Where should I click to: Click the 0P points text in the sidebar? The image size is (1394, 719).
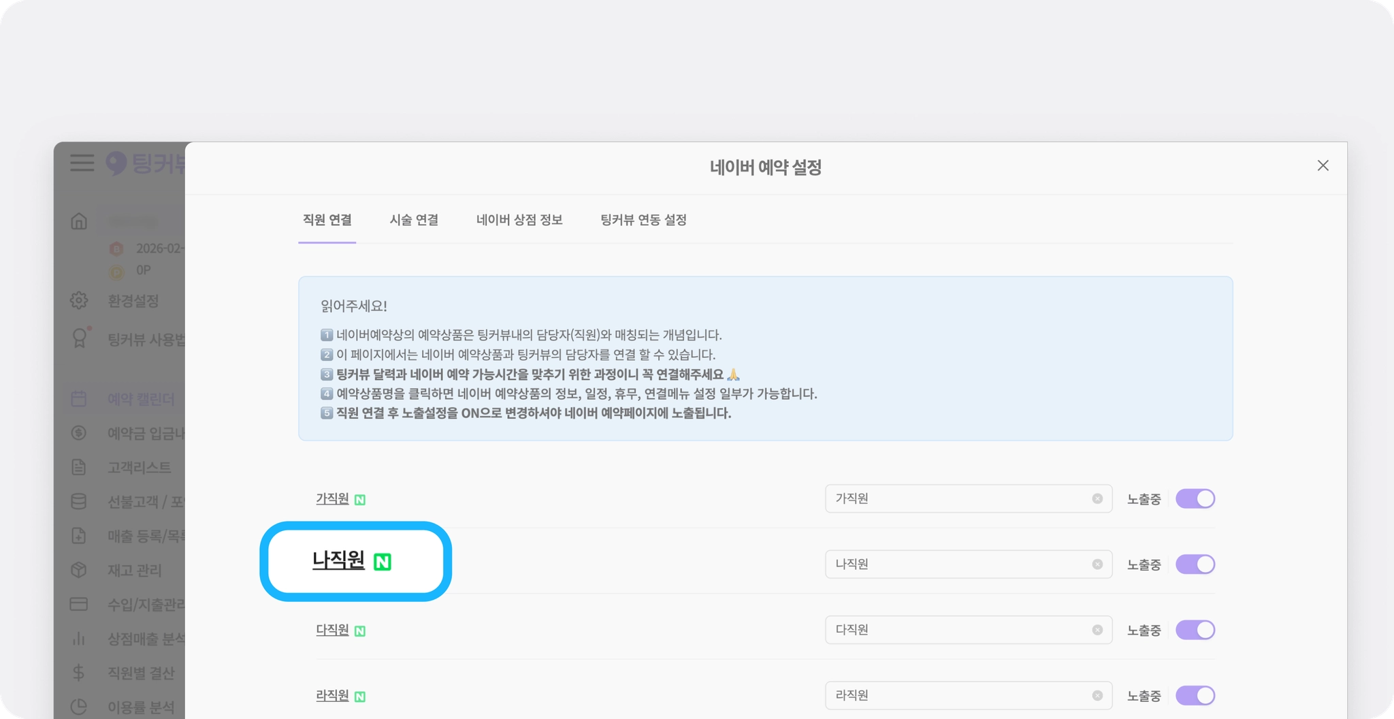pos(143,270)
